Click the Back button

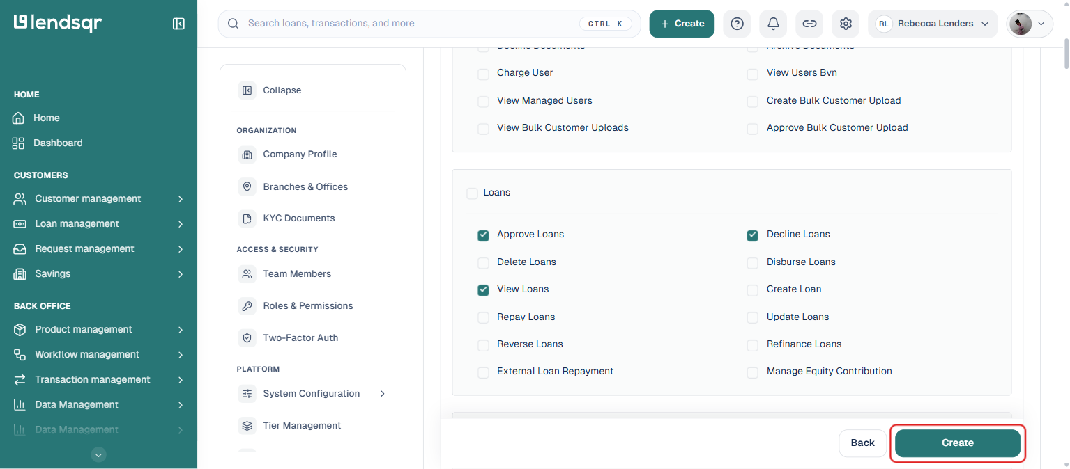click(x=862, y=443)
